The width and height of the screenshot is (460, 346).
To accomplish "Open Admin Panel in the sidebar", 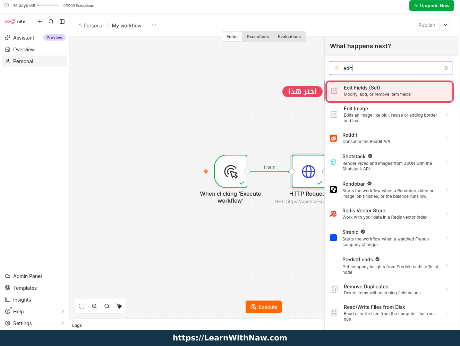I will tap(34, 276).
